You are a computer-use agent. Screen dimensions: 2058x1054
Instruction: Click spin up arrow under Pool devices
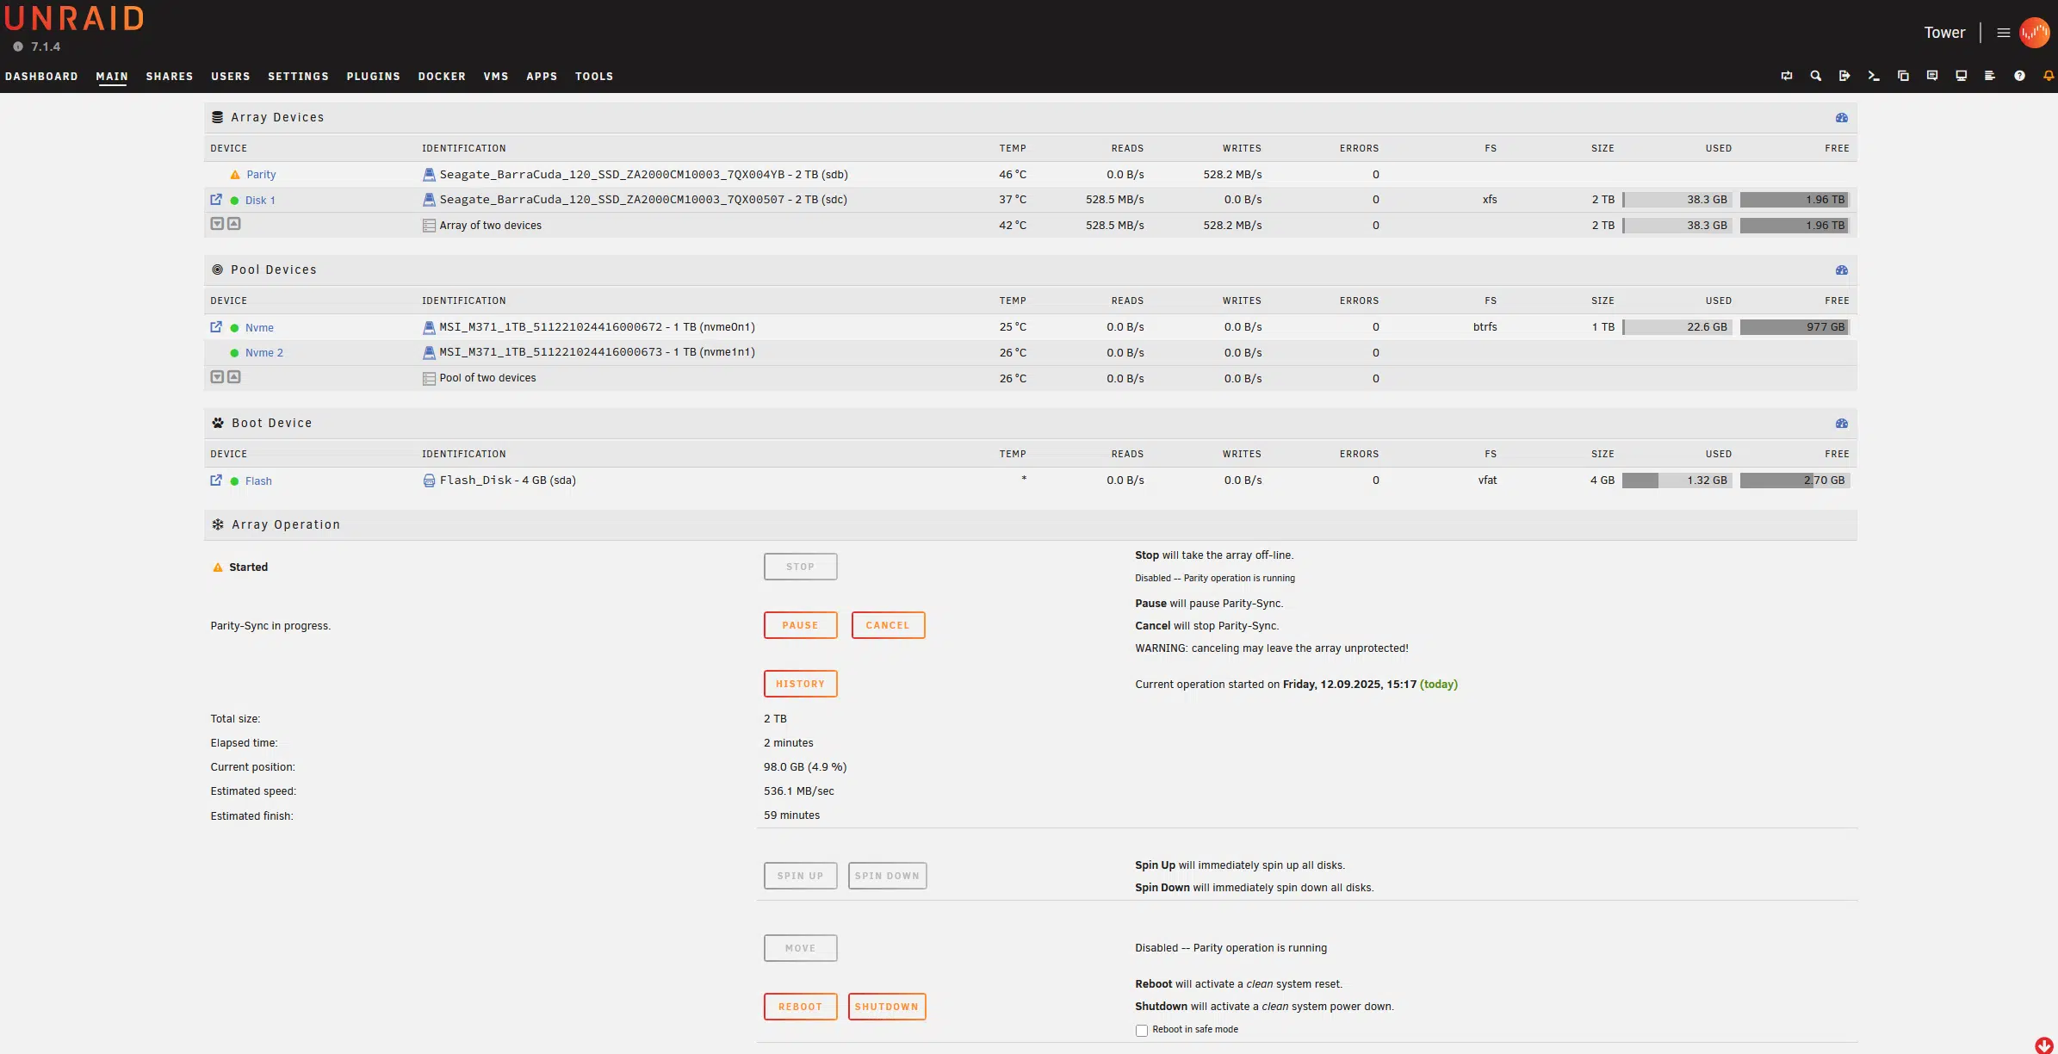coord(234,377)
